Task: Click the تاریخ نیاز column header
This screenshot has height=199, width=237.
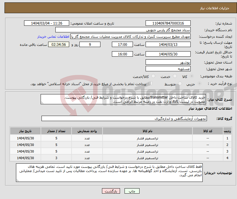Action: [25, 131]
